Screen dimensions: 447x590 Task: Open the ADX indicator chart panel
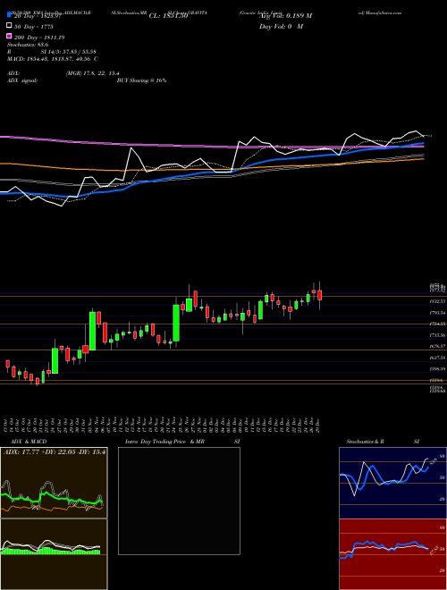point(54,483)
